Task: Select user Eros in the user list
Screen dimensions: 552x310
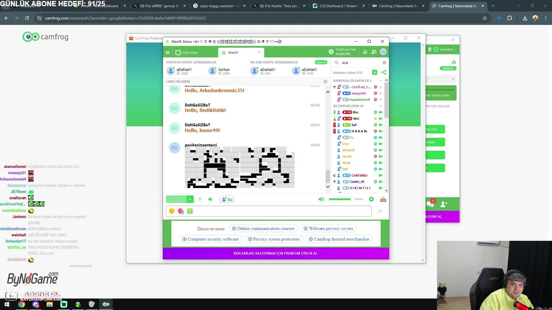Action: point(345,144)
